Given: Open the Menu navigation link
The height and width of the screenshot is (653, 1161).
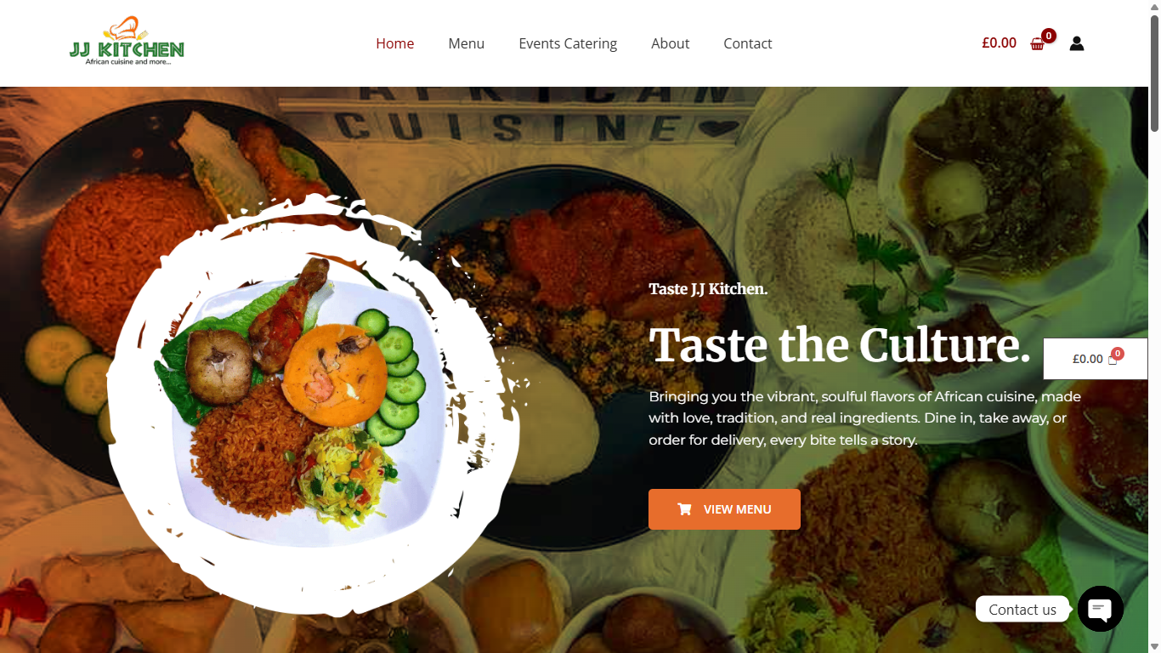Looking at the screenshot, I should click(x=467, y=43).
